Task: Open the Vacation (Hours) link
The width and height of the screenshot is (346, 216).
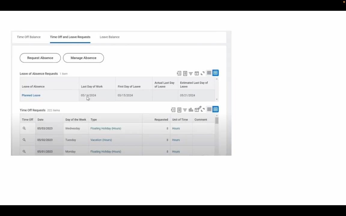Action: click(x=101, y=140)
